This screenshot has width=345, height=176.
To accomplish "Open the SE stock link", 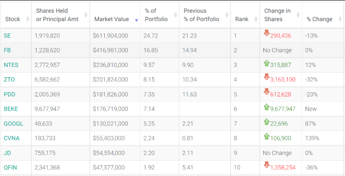I will pos(7,36).
